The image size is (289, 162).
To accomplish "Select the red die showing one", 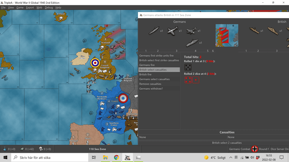I will pos(195,80).
